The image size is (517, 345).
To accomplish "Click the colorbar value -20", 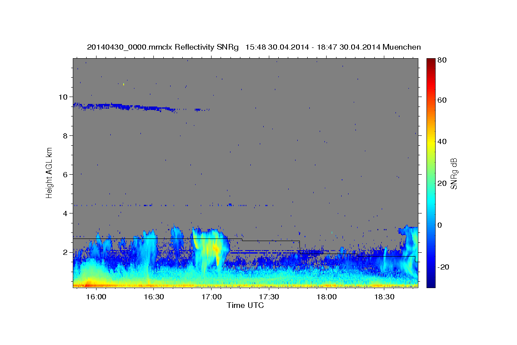I will coord(443,267).
